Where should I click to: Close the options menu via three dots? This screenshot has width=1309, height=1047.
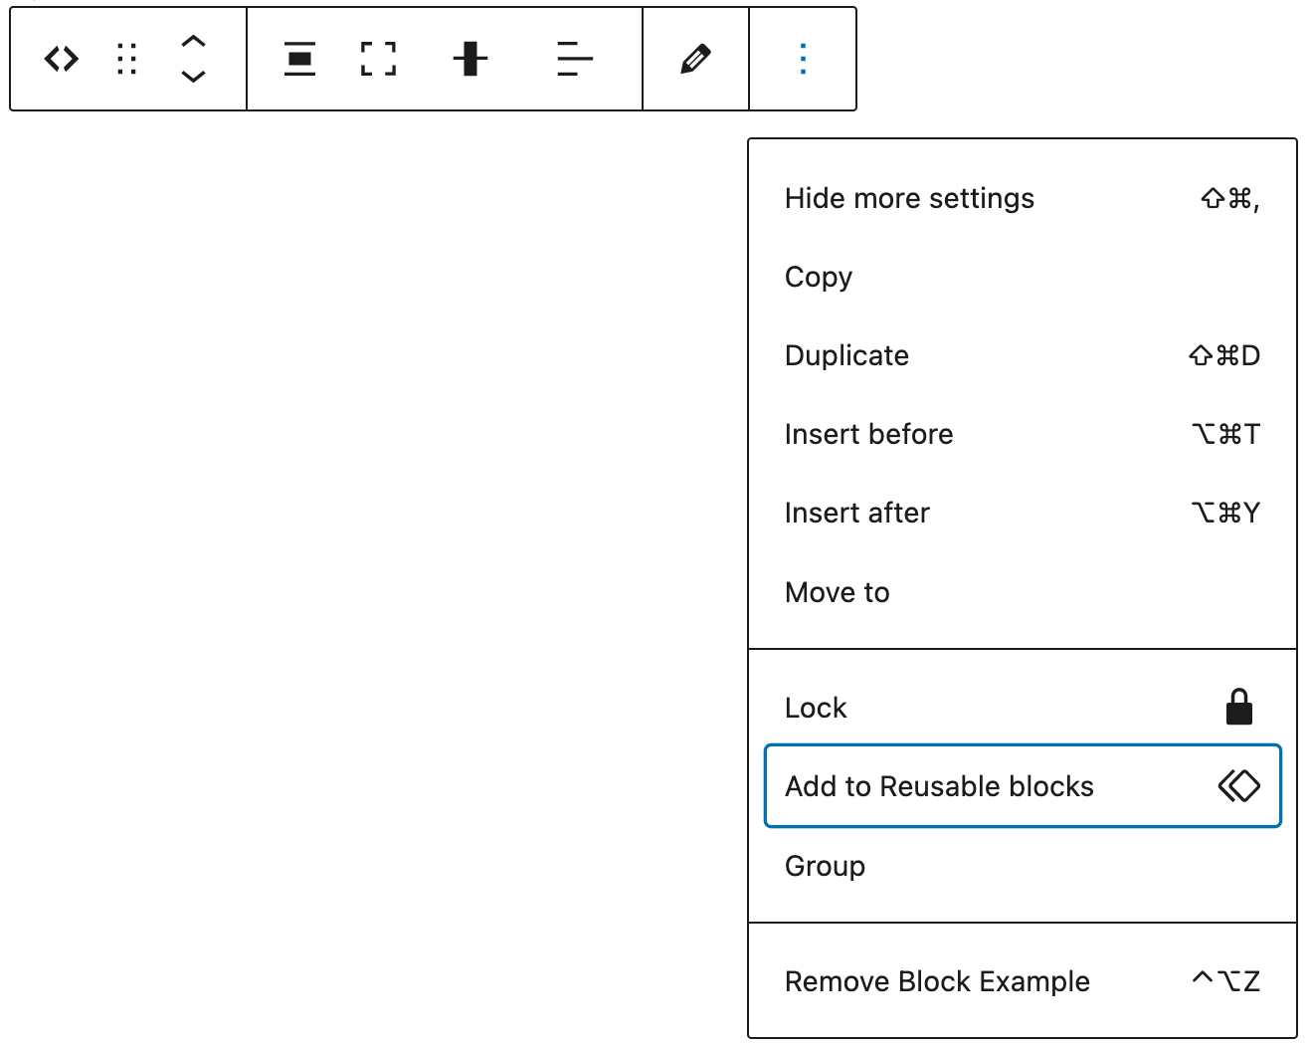coord(803,60)
